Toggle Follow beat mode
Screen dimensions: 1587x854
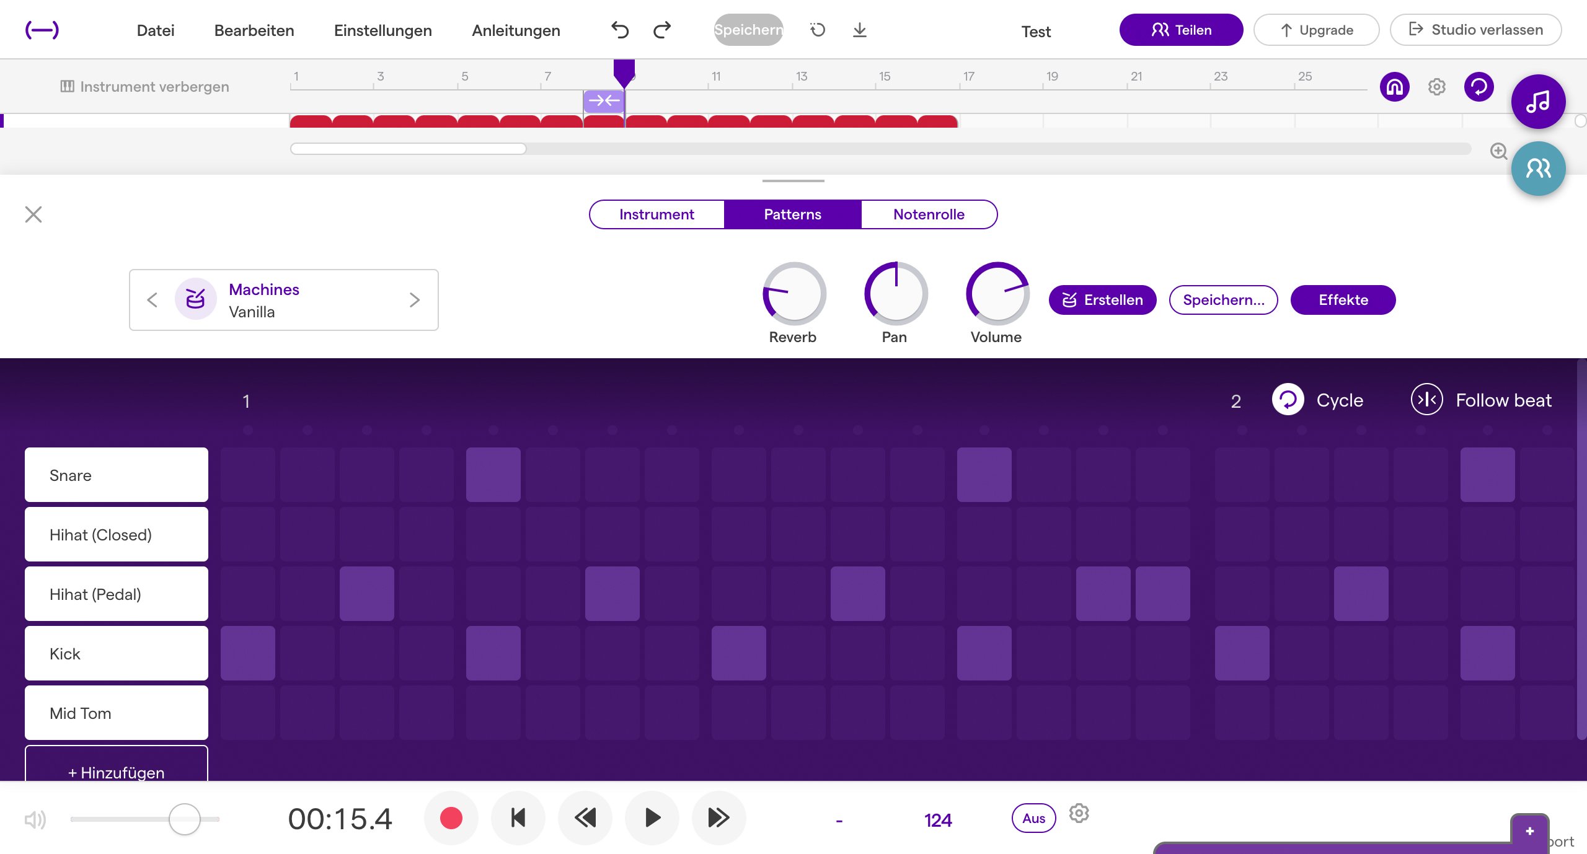click(x=1426, y=400)
